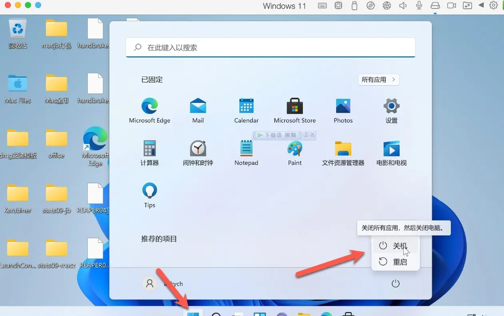The image size is (504, 316).
Task: Select the stats09-jb desktop folder
Action: coord(56,198)
